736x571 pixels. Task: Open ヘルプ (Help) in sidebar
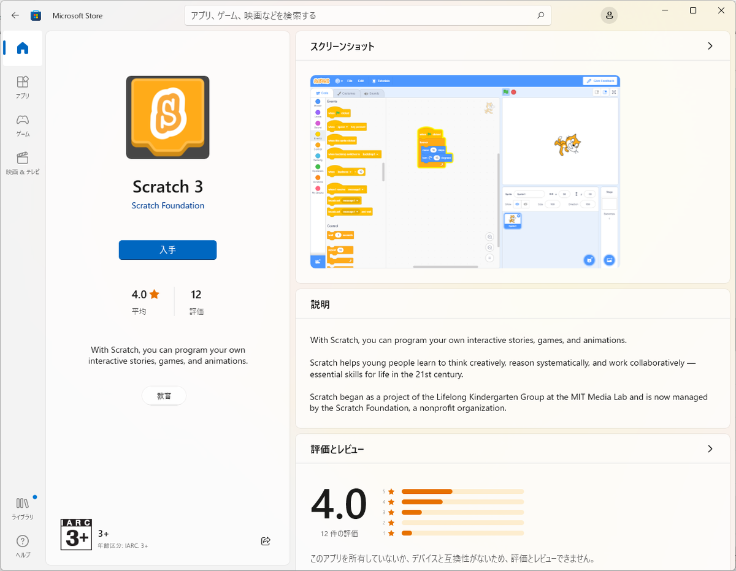pyautogui.click(x=23, y=546)
